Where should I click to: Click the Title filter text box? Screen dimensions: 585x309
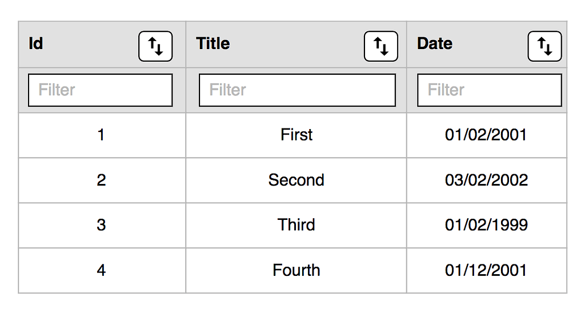pos(297,90)
